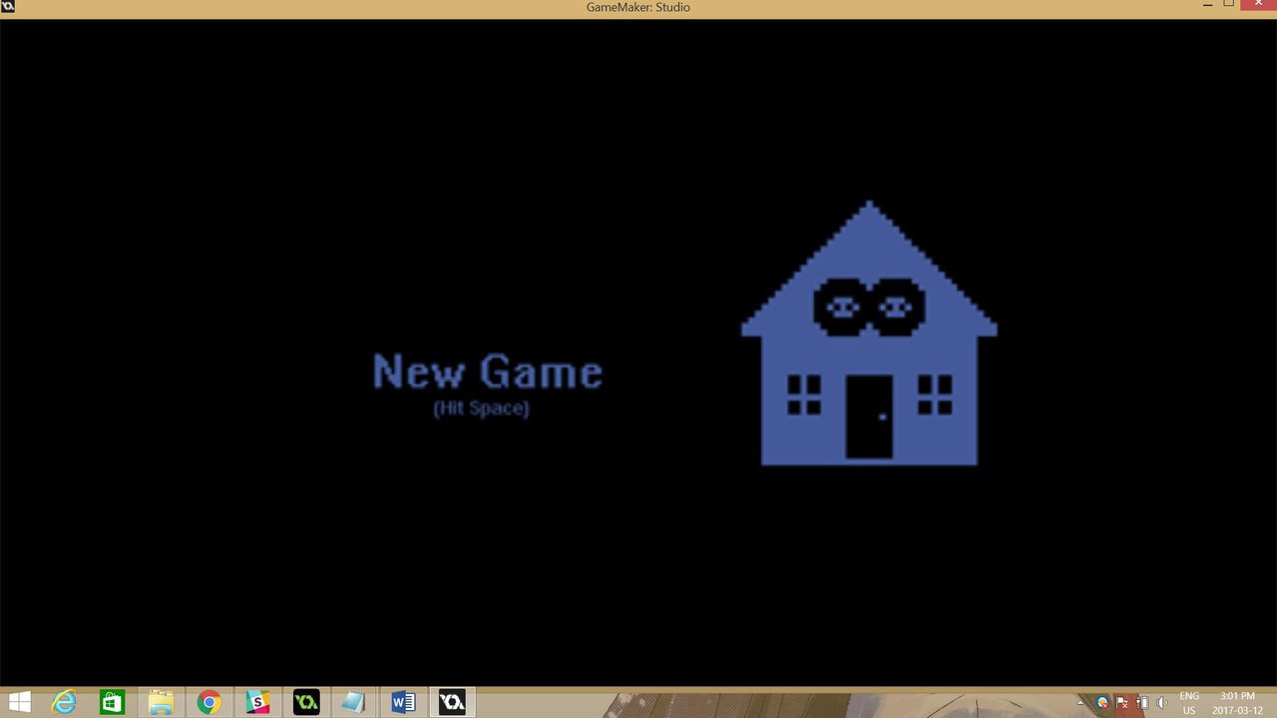The image size is (1277, 718).
Task: Select the active GameMaker game window taskbar icon
Action: pyautogui.click(x=452, y=703)
